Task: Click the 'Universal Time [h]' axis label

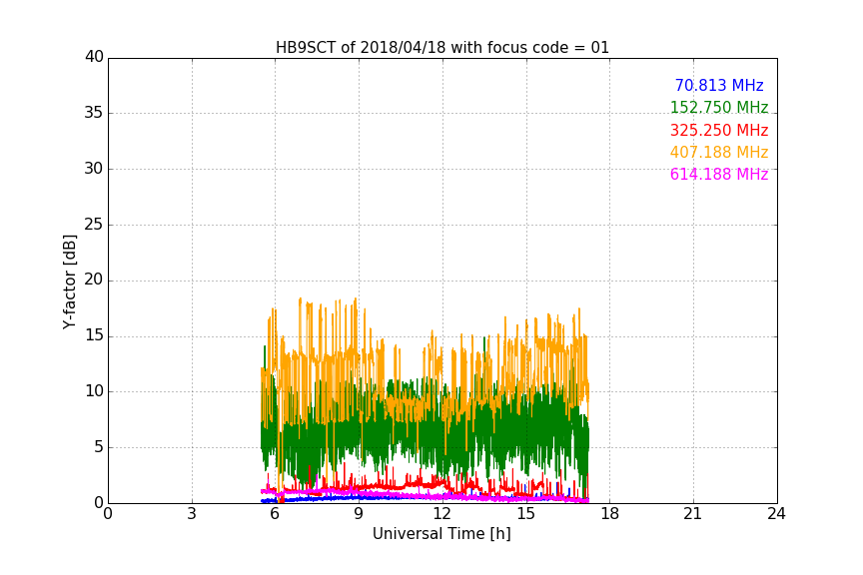Action: [x=441, y=534]
